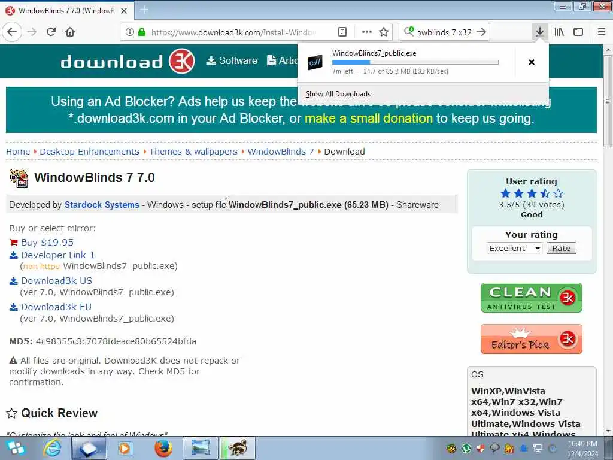This screenshot has width=613, height=460.
Task: Open the Library bookmarks icon
Action: (x=559, y=32)
